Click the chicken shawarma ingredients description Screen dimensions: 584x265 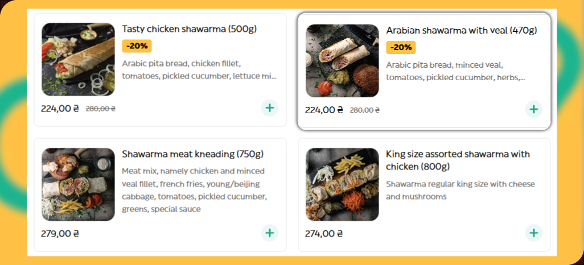pos(199,70)
